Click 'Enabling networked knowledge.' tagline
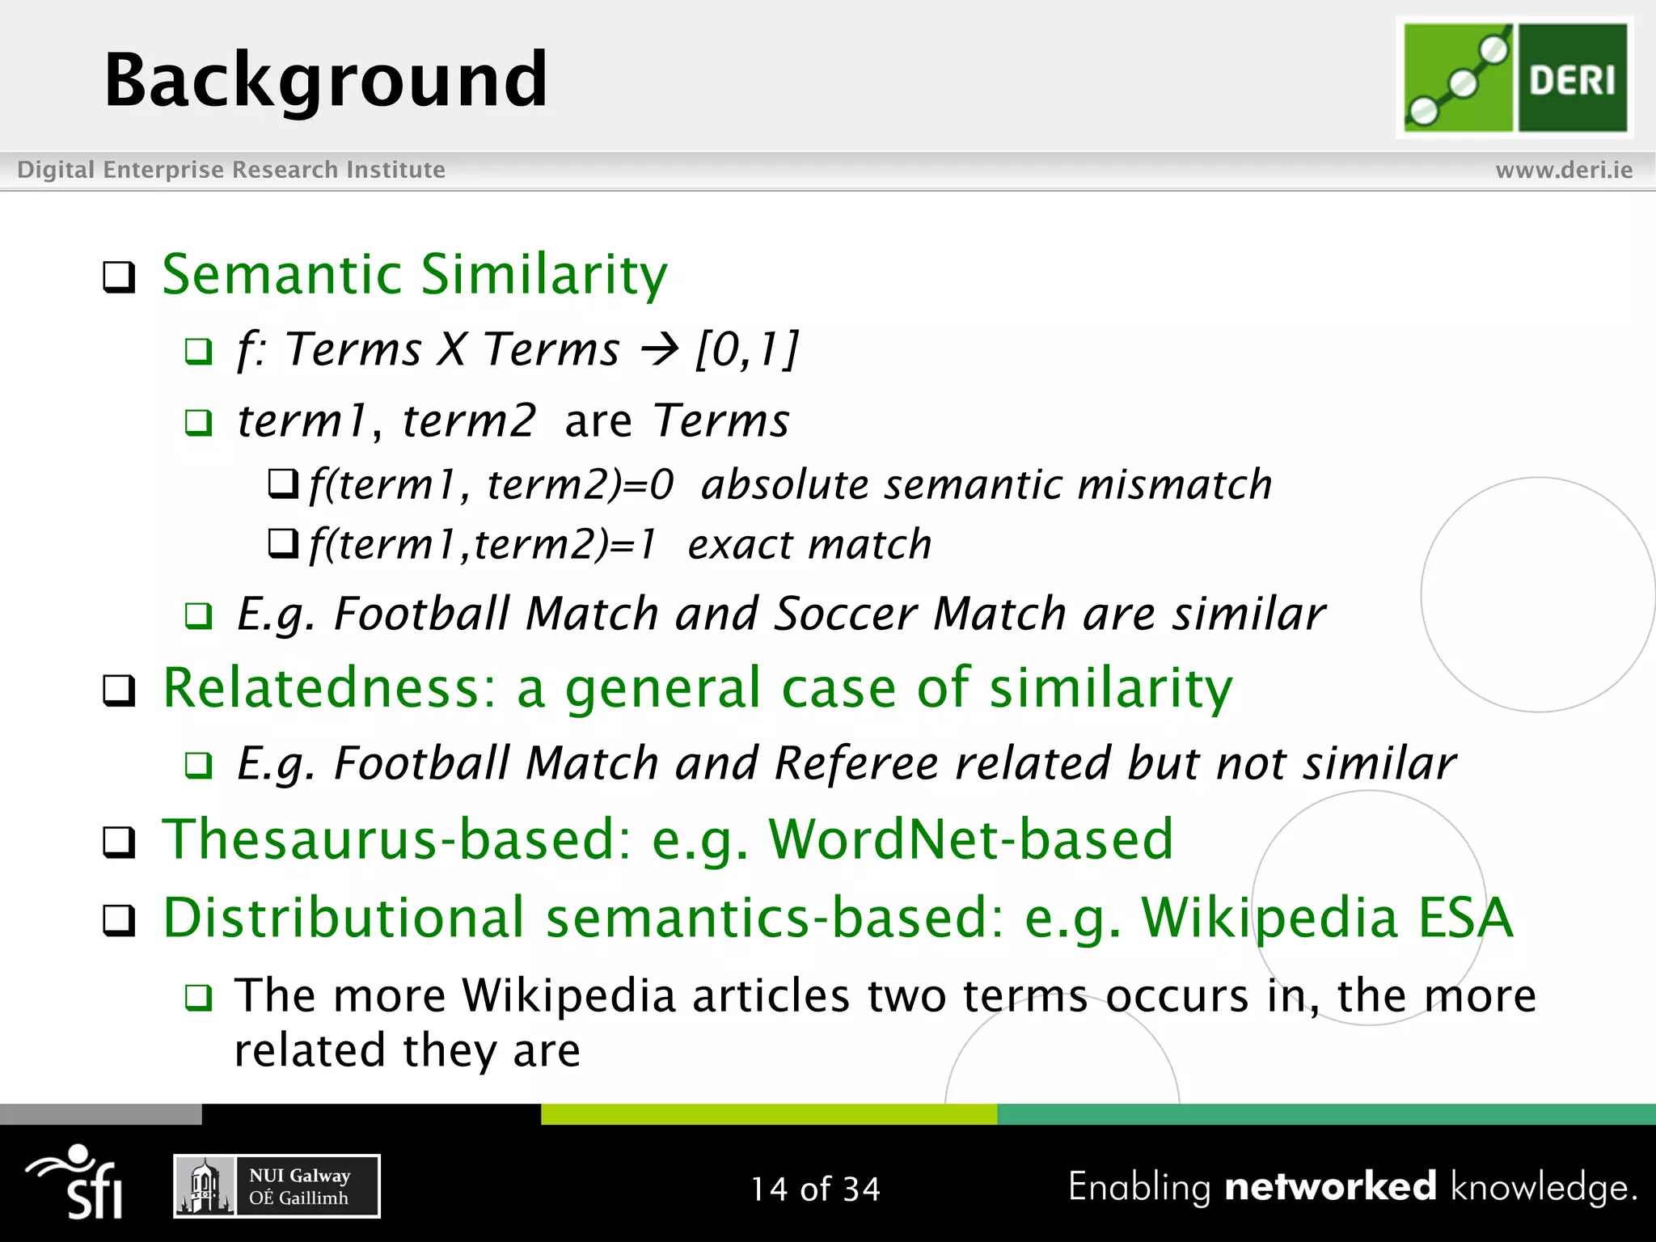This screenshot has height=1242, width=1656. [1353, 1187]
